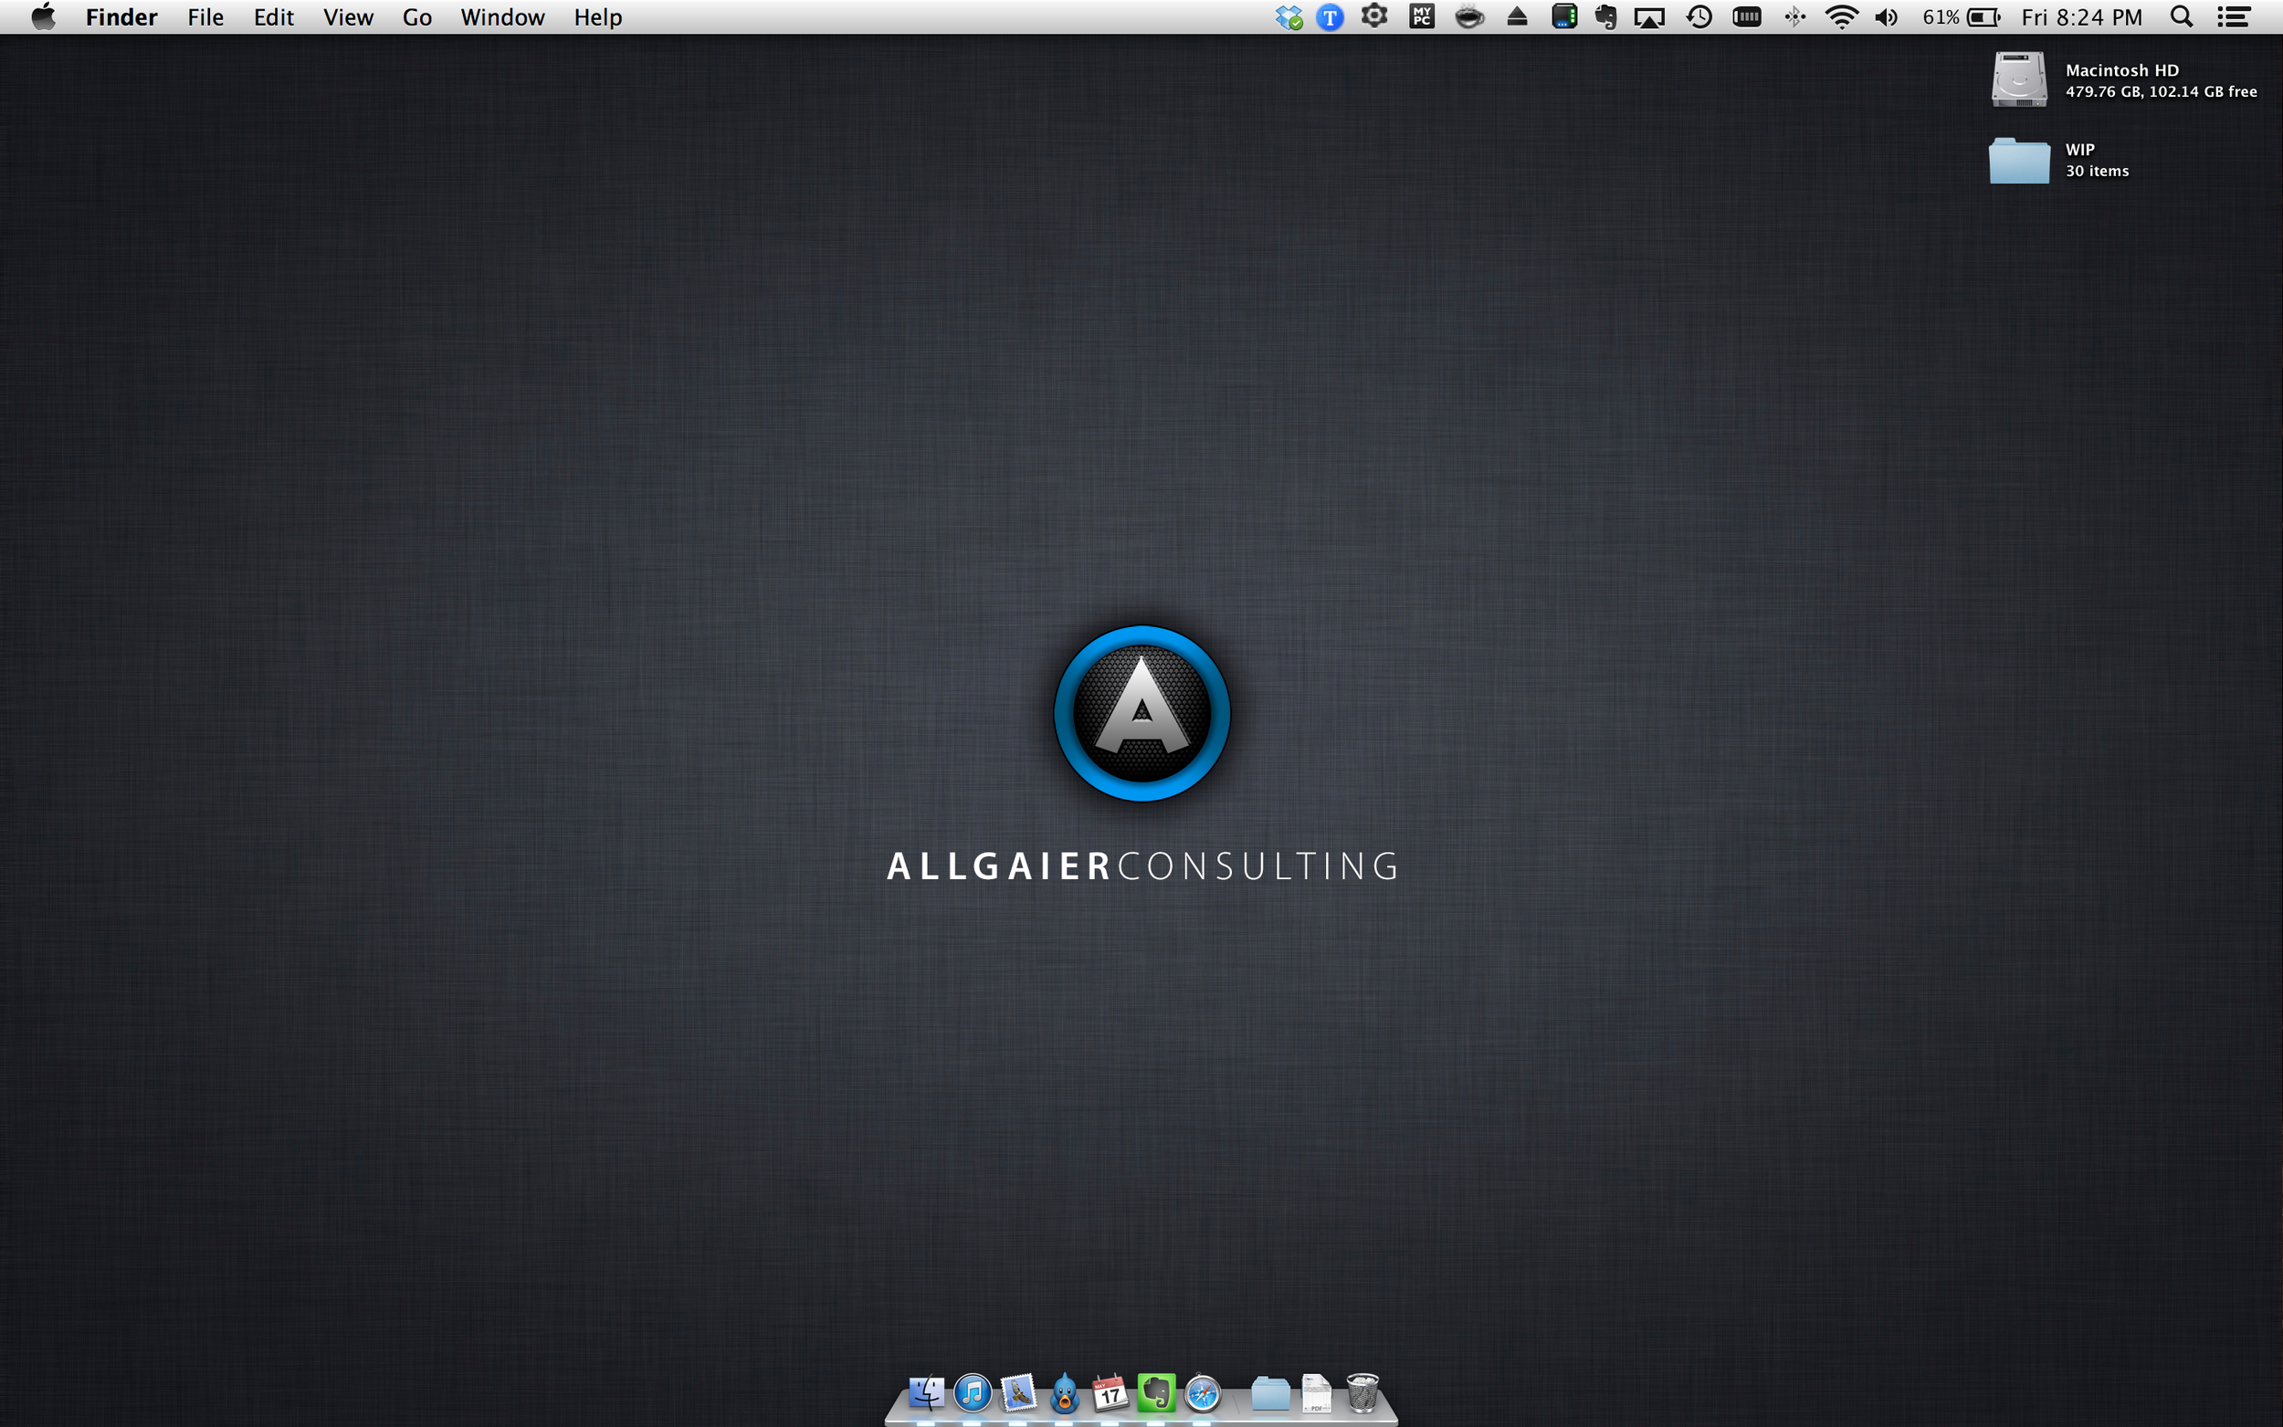This screenshot has height=1427, width=2283.
Task: Open the volume control in menu bar
Action: [x=1886, y=17]
